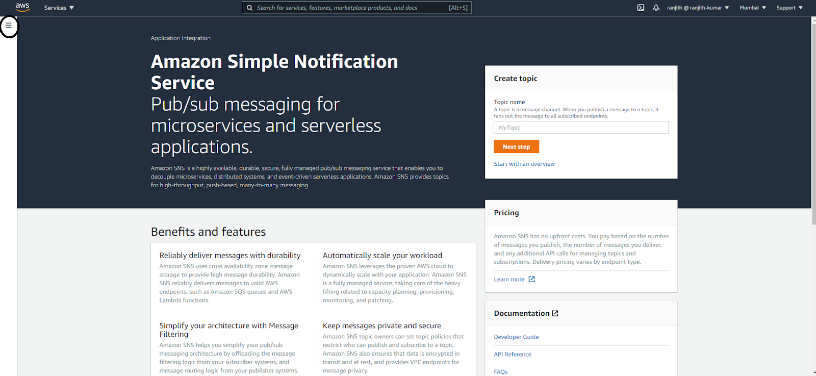Expand the Services dropdown
Viewport: 816px width, 376px height.
click(x=59, y=8)
